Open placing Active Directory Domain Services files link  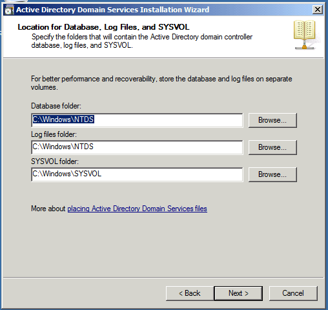(138, 209)
